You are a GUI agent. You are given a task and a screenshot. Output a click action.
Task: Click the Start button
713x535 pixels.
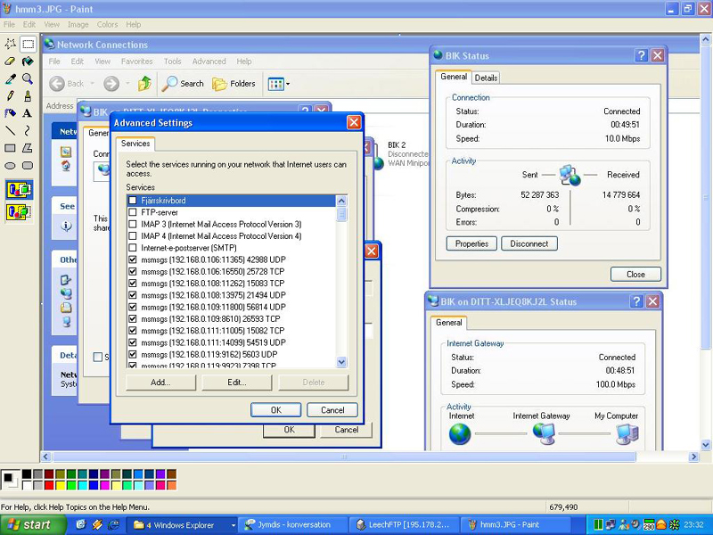[x=33, y=525]
